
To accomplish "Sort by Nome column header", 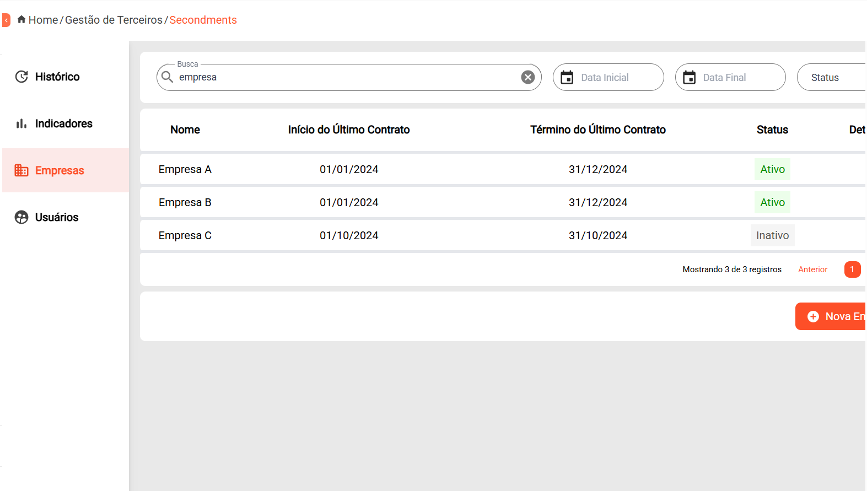I will 185,130.
